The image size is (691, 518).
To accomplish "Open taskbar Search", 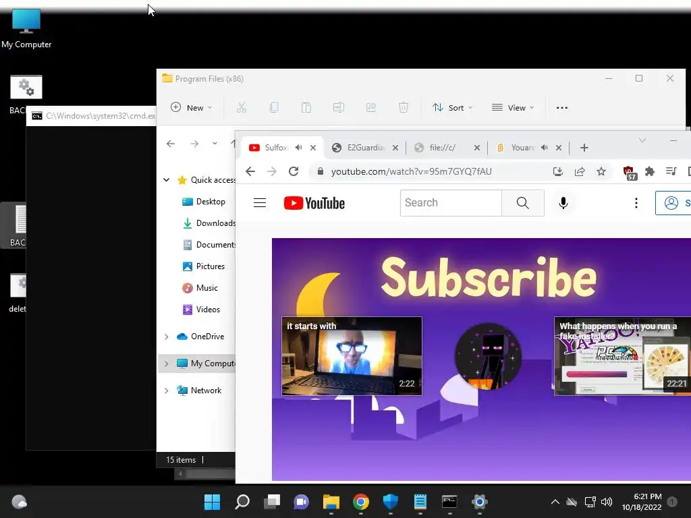I will (242, 502).
